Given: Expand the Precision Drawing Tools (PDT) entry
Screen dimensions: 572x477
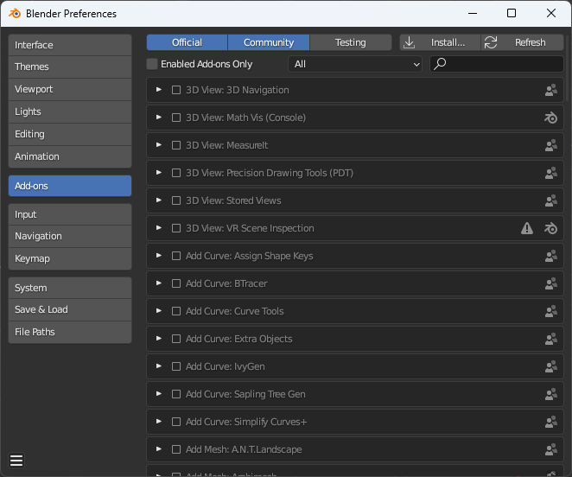Looking at the screenshot, I should pyautogui.click(x=159, y=173).
